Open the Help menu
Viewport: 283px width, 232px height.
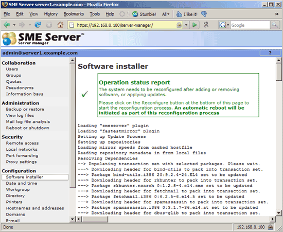(110, 14)
